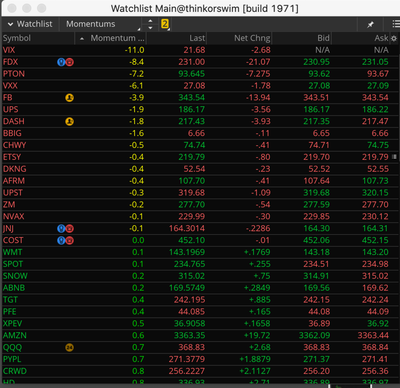Select the AMZN symbol
The height and width of the screenshot is (388, 400).
click(15, 335)
